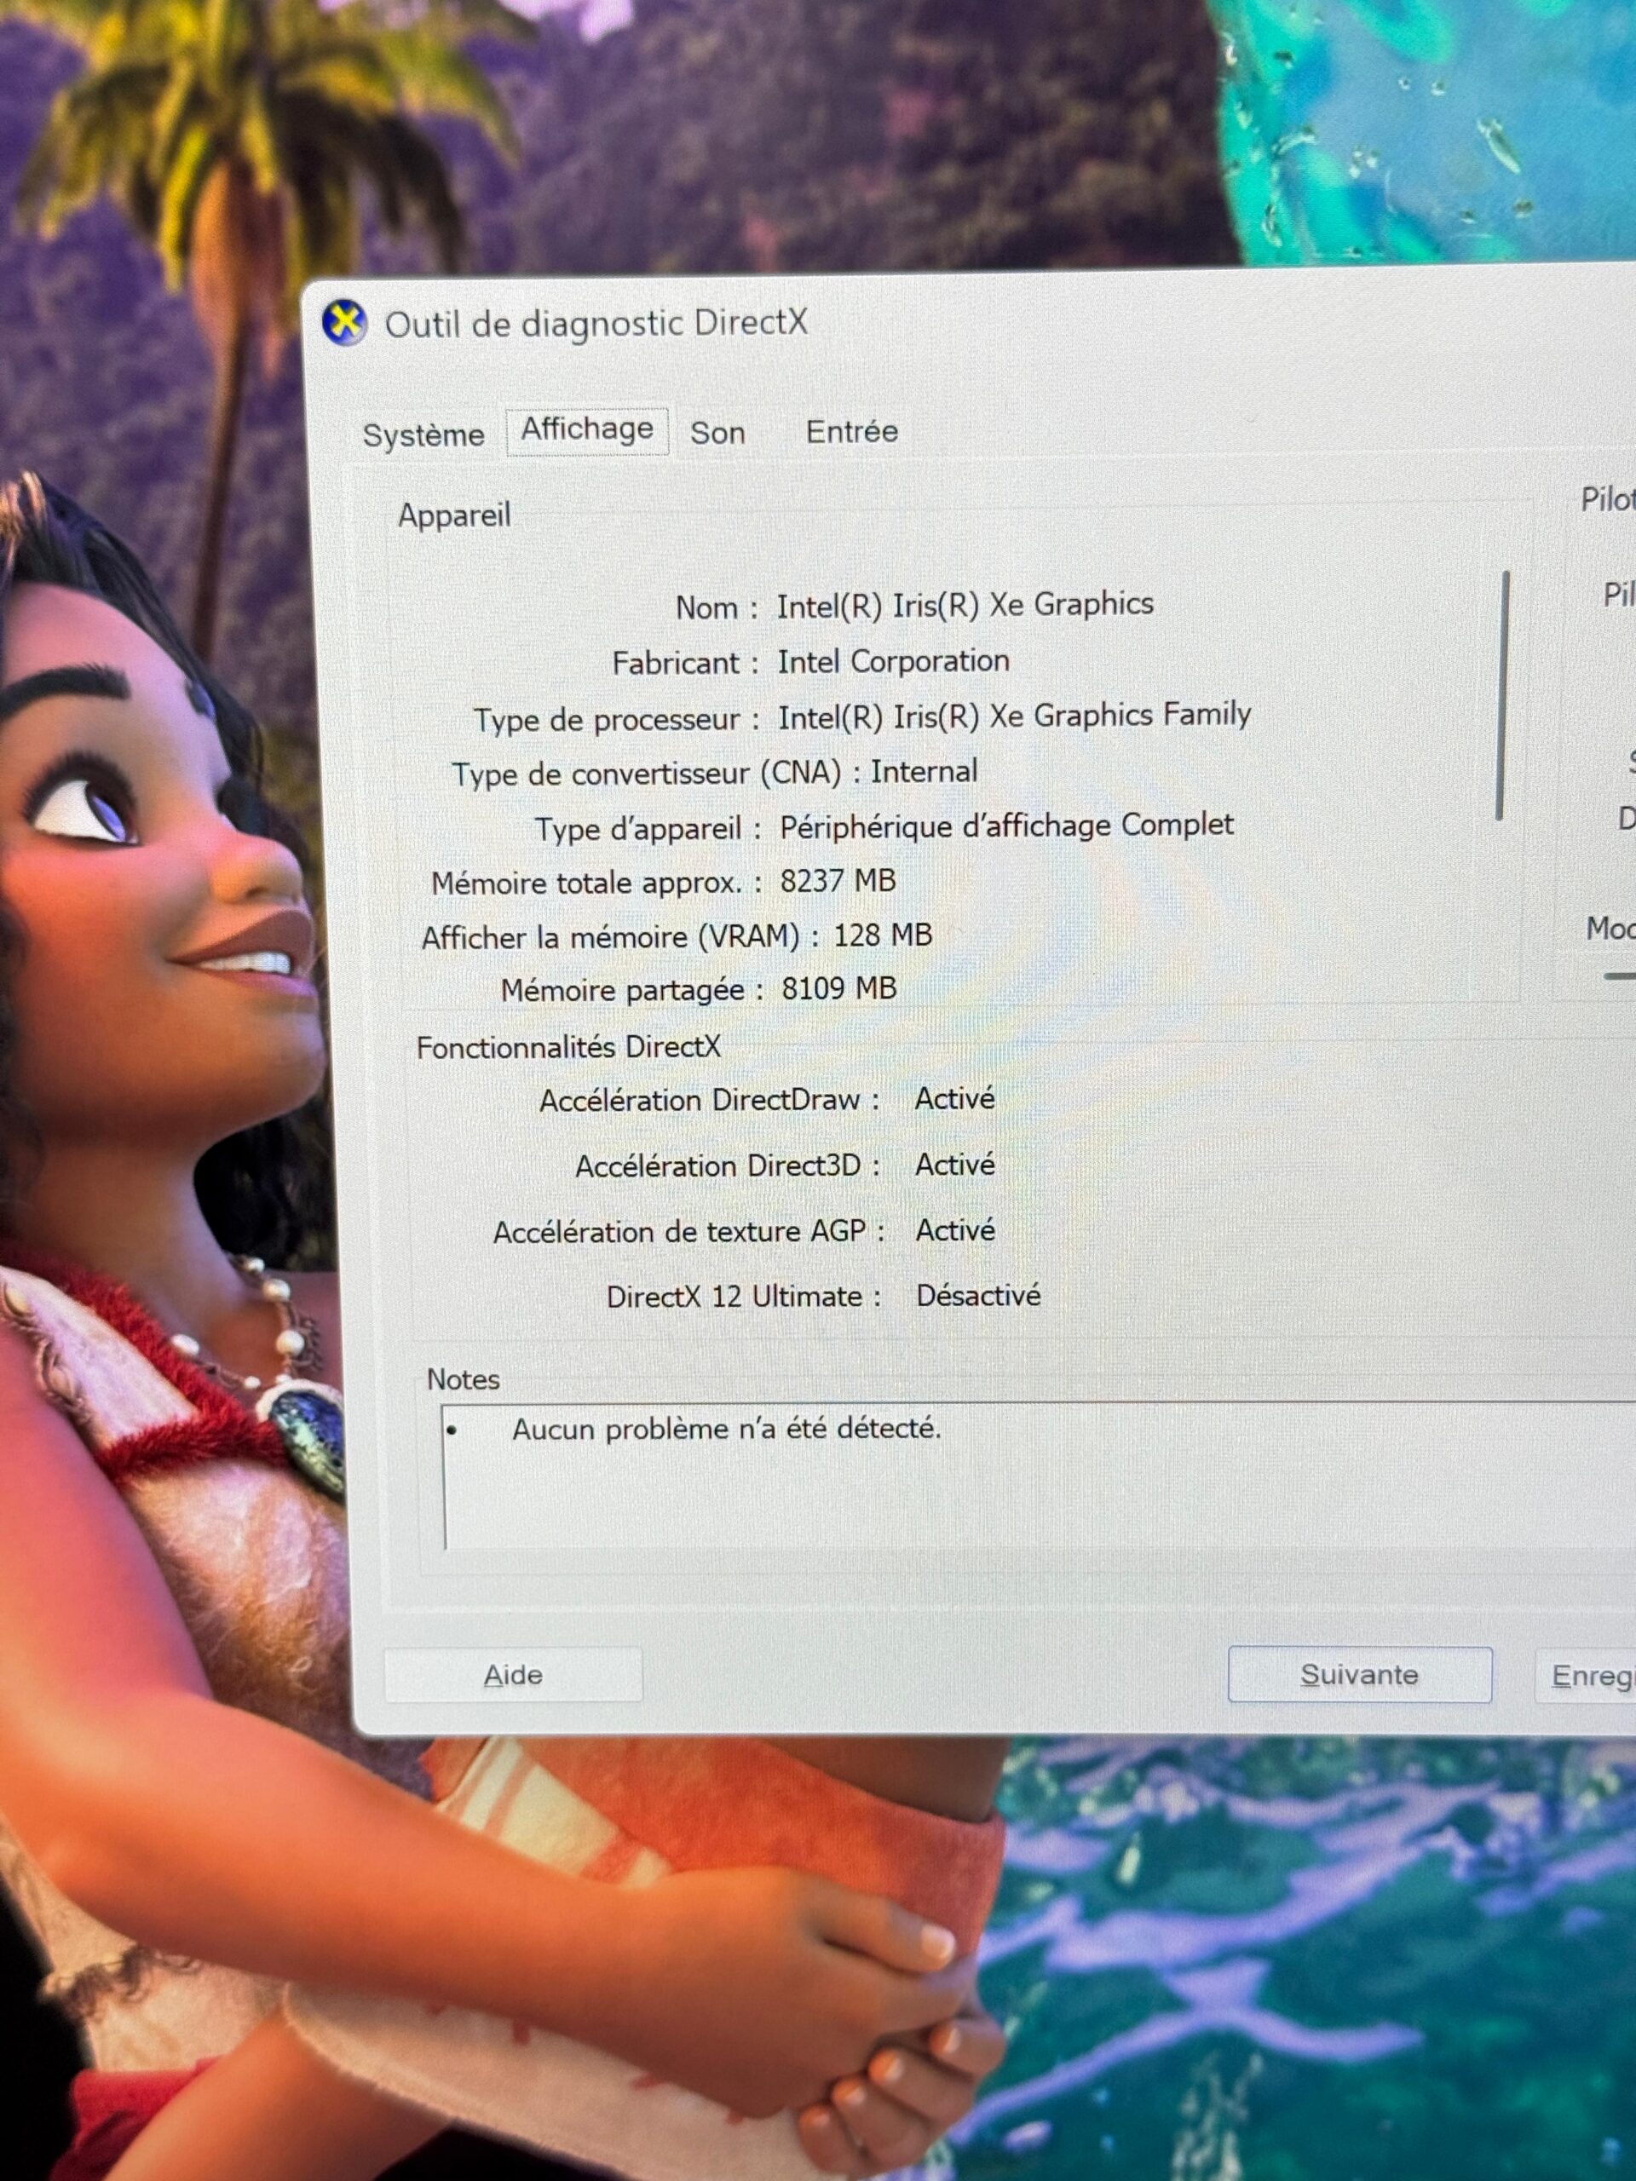This screenshot has width=1636, height=2181.
Task: Click the Accélération de texture AGP status
Action: pos(955,1230)
